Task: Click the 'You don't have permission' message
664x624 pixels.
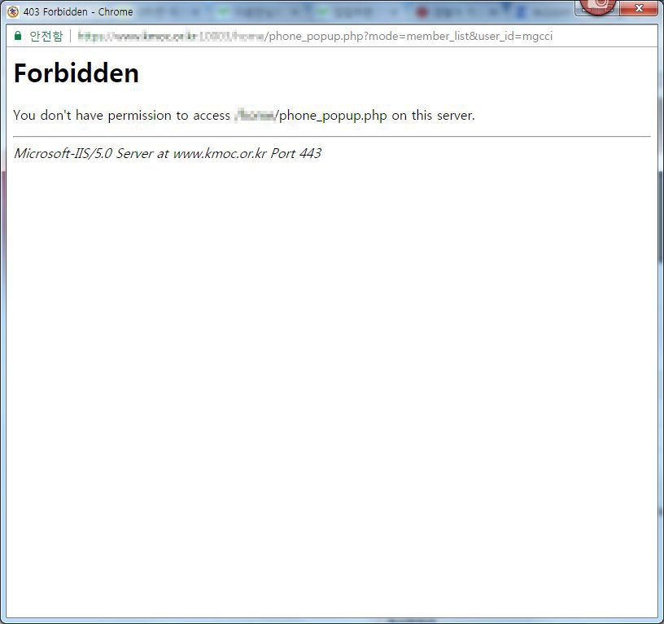Action: 244,116
